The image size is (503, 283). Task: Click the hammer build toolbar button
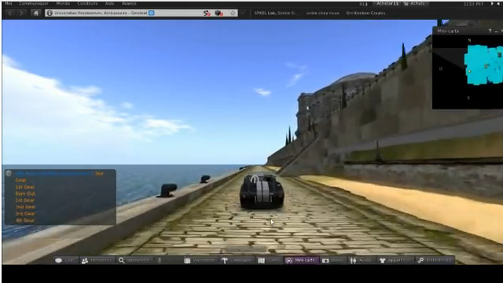click(237, 260)
